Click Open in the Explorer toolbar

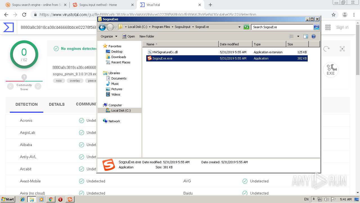[129, 36]
